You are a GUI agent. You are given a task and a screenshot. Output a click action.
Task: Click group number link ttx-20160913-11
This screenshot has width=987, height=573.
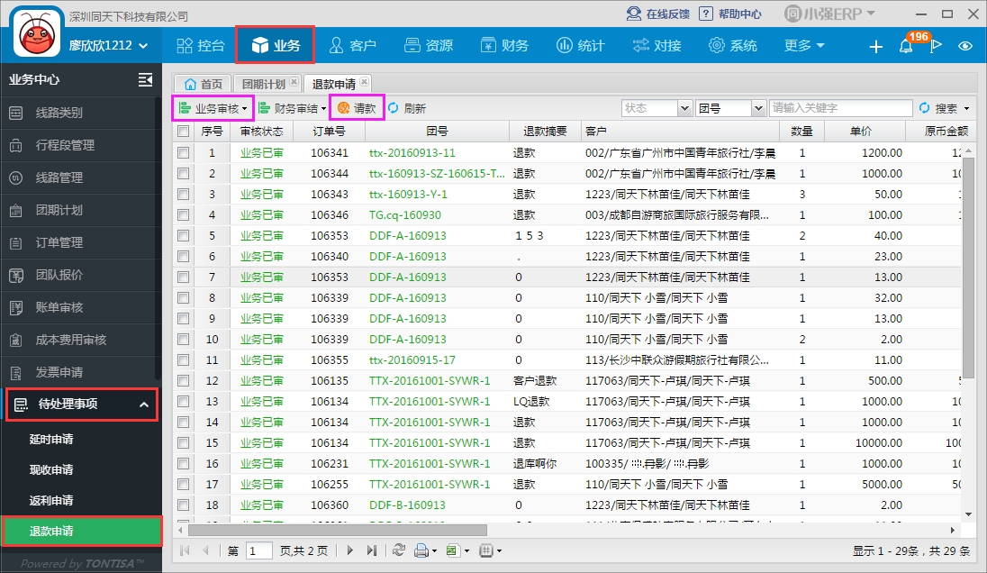[412, 152]
